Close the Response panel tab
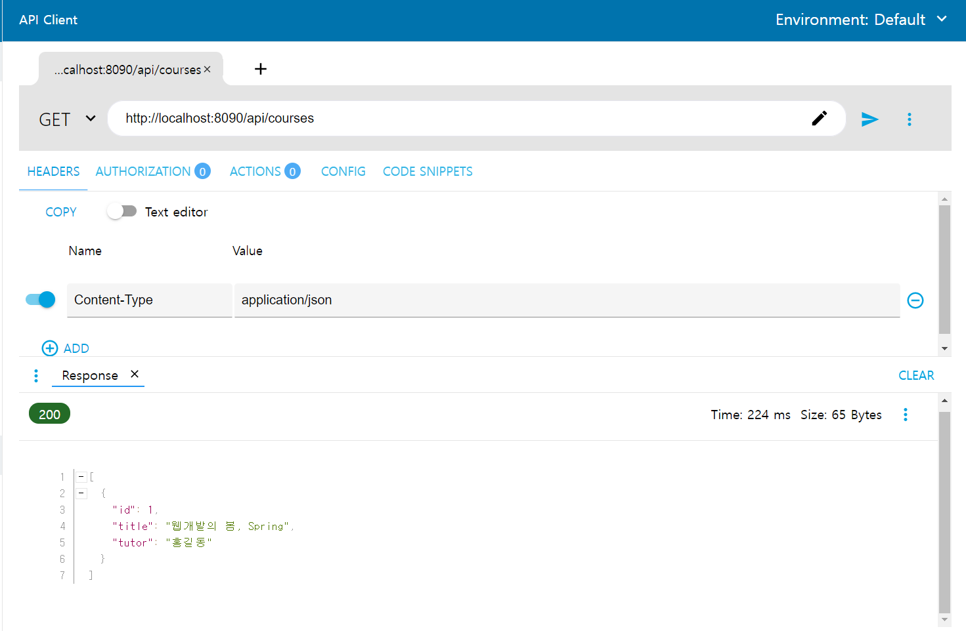The width and height of the screenshot is (966, 631). tap(135, 374)
